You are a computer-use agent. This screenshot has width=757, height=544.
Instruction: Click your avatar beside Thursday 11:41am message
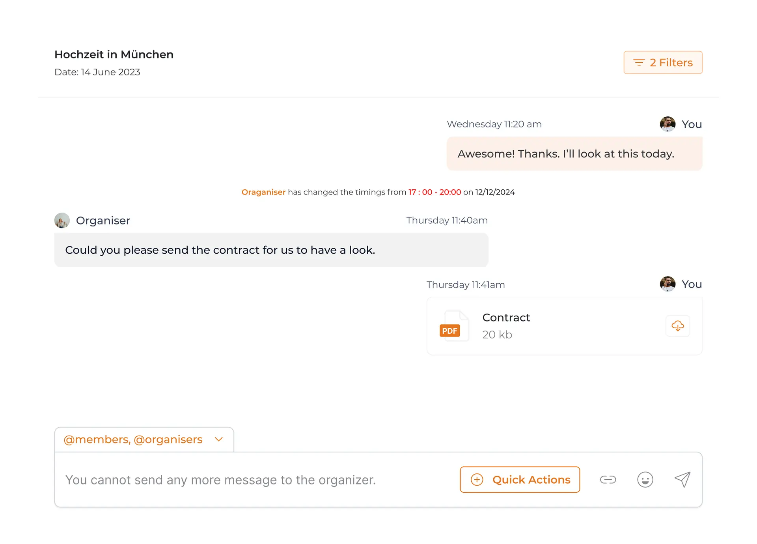pyautogui.click(x=668, y=284)
